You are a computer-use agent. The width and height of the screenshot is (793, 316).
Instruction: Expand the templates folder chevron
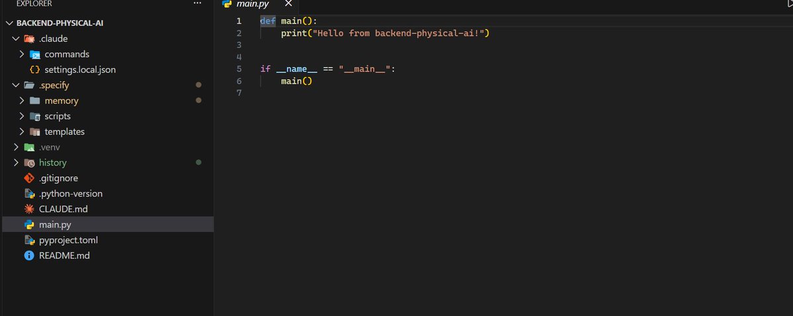coord(22,132)
